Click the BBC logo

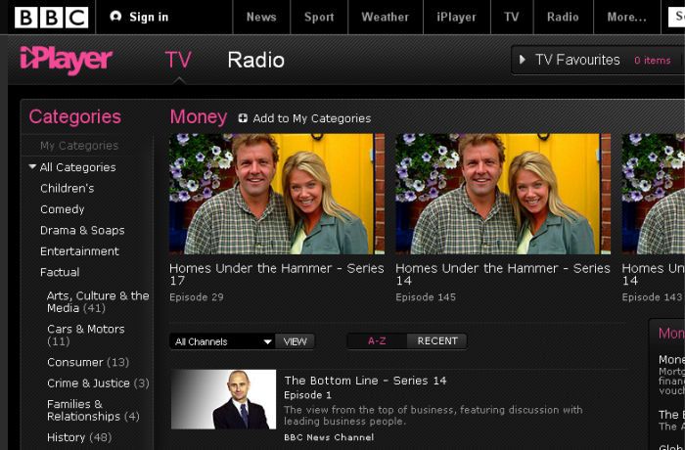pyautogui.click(x=51, y=18)
